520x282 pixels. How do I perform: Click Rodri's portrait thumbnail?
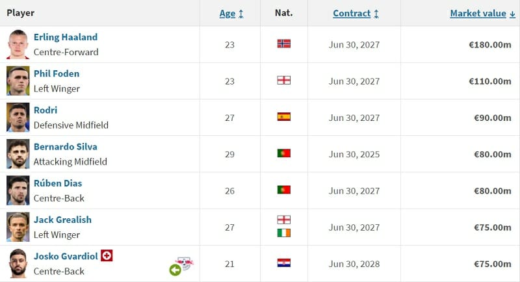(18, 117)
